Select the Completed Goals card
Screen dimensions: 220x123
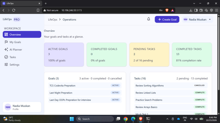[107, 55]
